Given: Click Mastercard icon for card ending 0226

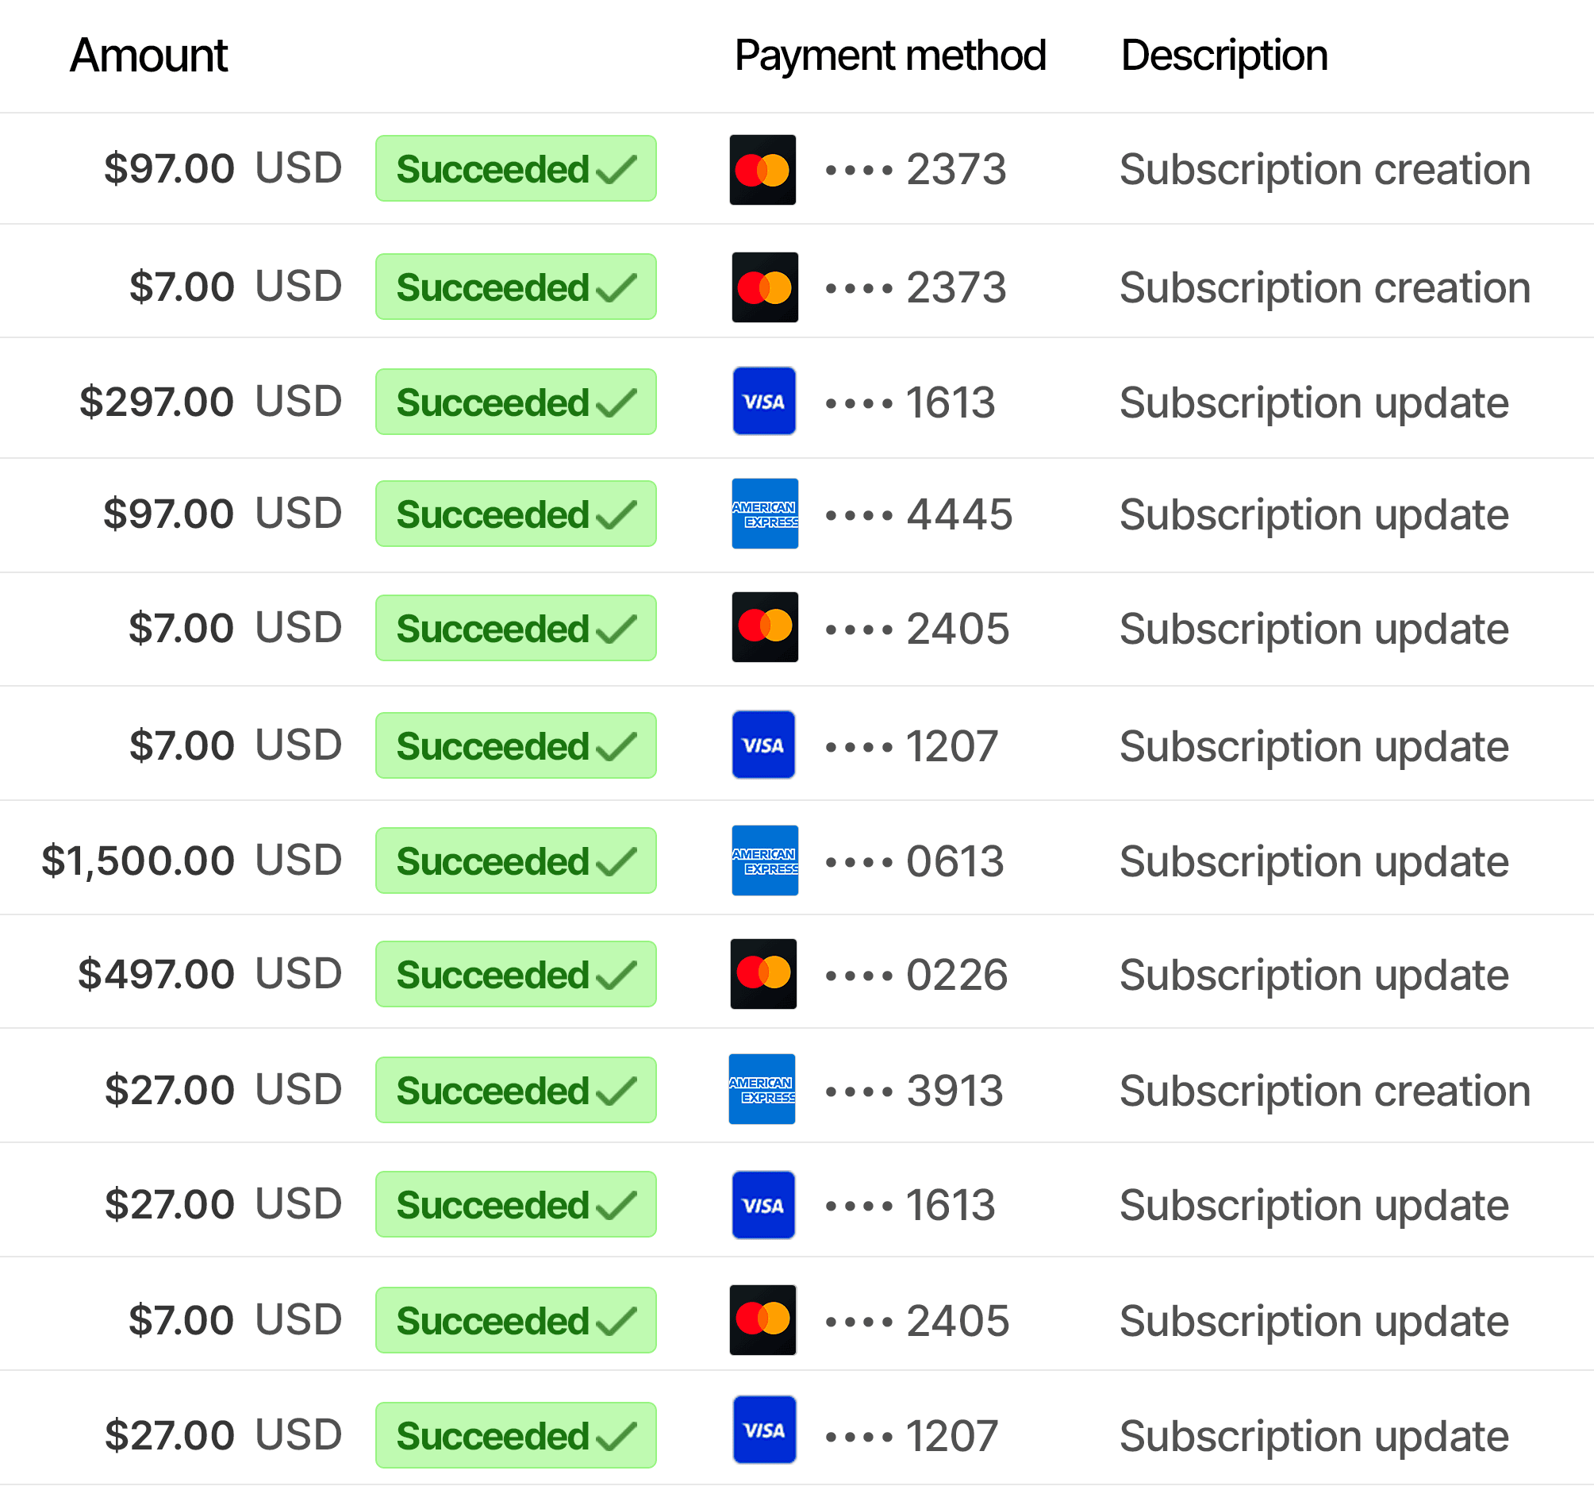Looking at the screenshot, I should 762,973.
